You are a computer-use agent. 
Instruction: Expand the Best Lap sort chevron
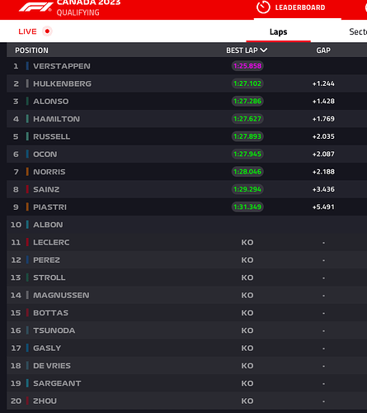(x=263, y=50)
